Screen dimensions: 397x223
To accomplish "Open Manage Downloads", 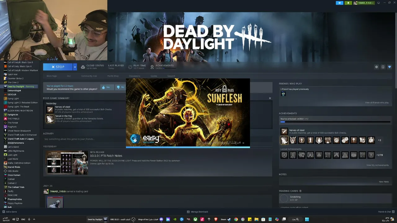I will tap(198, 212).
